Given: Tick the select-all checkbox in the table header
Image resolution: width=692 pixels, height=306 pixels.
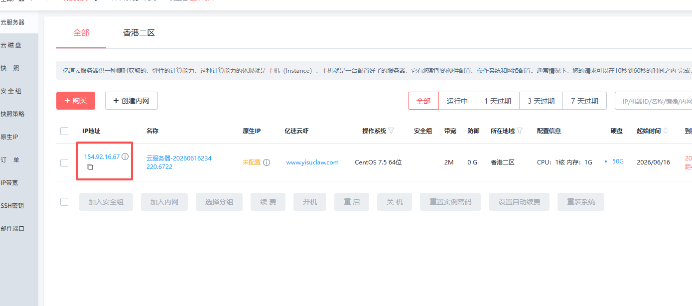Looking at the screenshot, I should coord(64,131).
